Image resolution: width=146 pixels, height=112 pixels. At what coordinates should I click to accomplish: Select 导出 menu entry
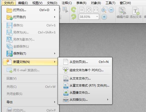tap(30, 102)
